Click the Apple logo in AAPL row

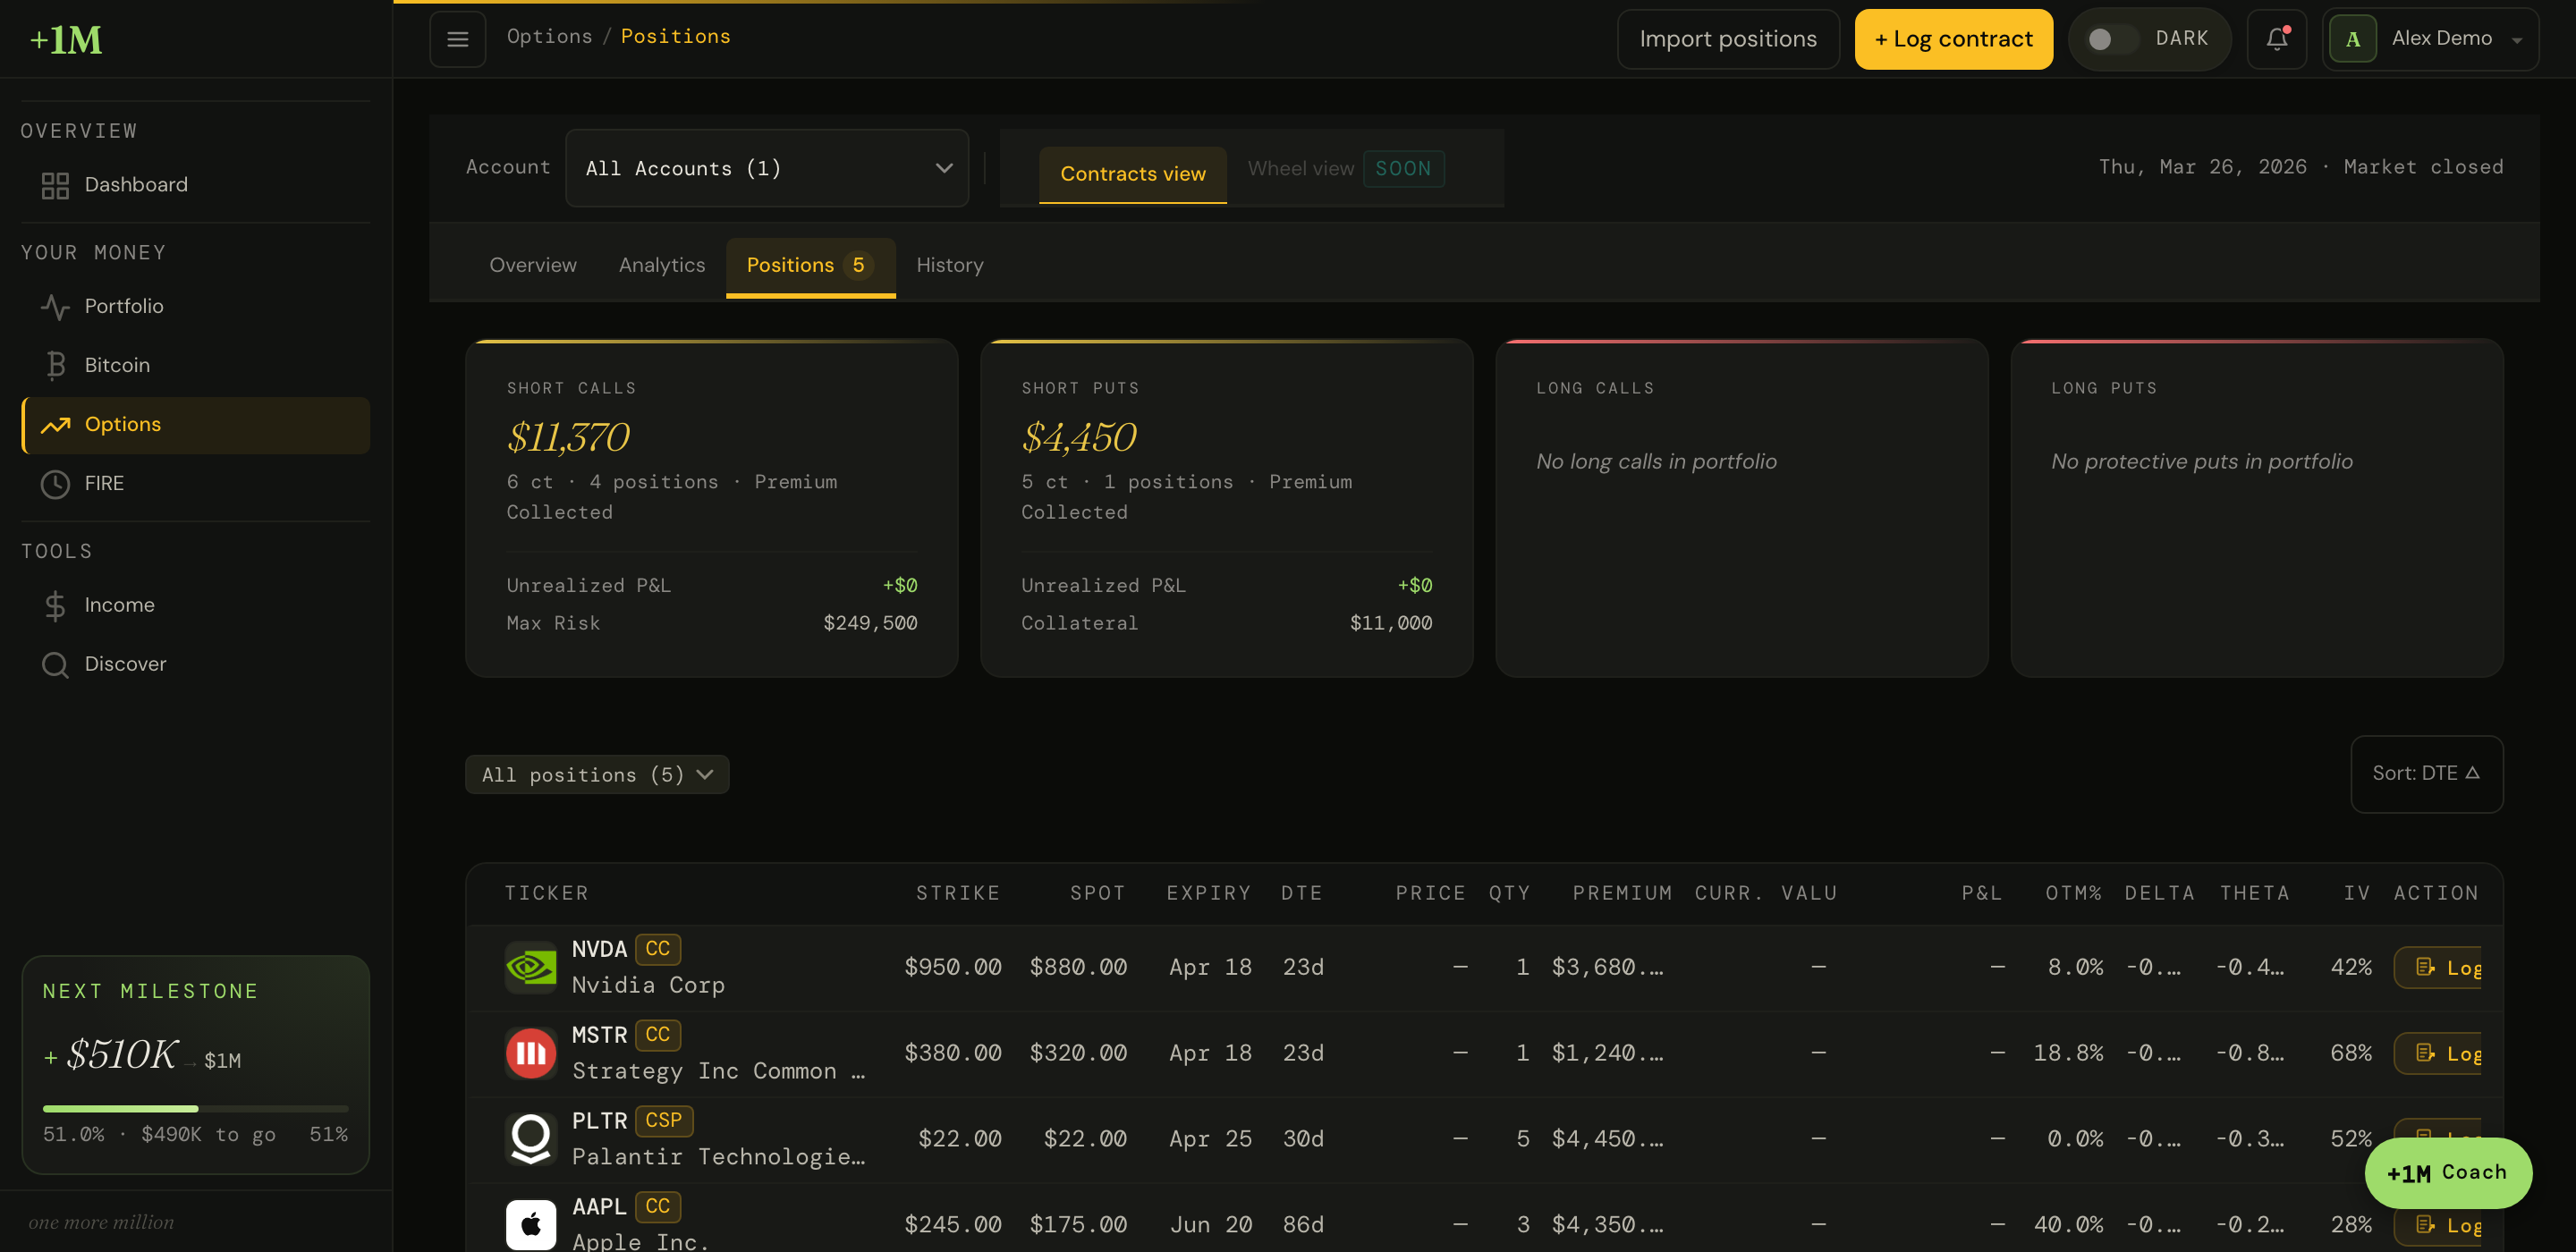point(531,1224)
